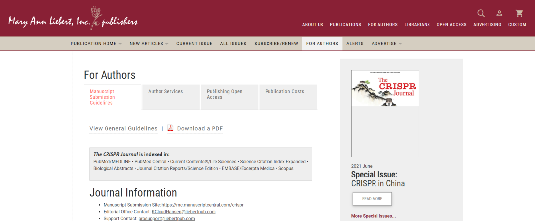This screenshot has width=535, height=221.
Task: Follow the View General Guidelines link
Action: pyautogui.click(x=123, y=129)
